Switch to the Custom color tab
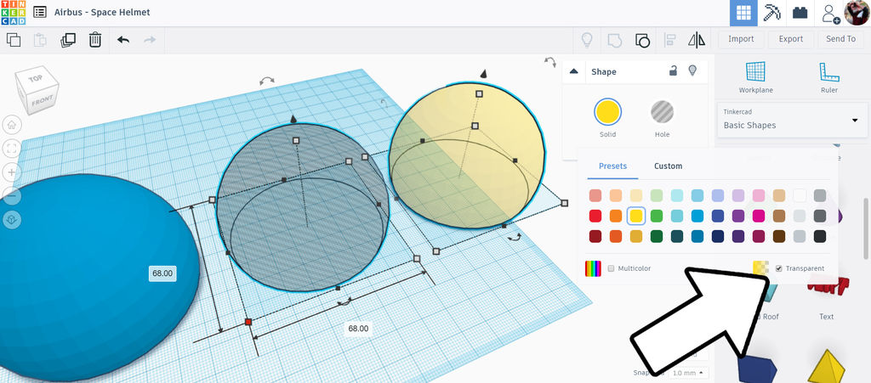 pos(668,166)
